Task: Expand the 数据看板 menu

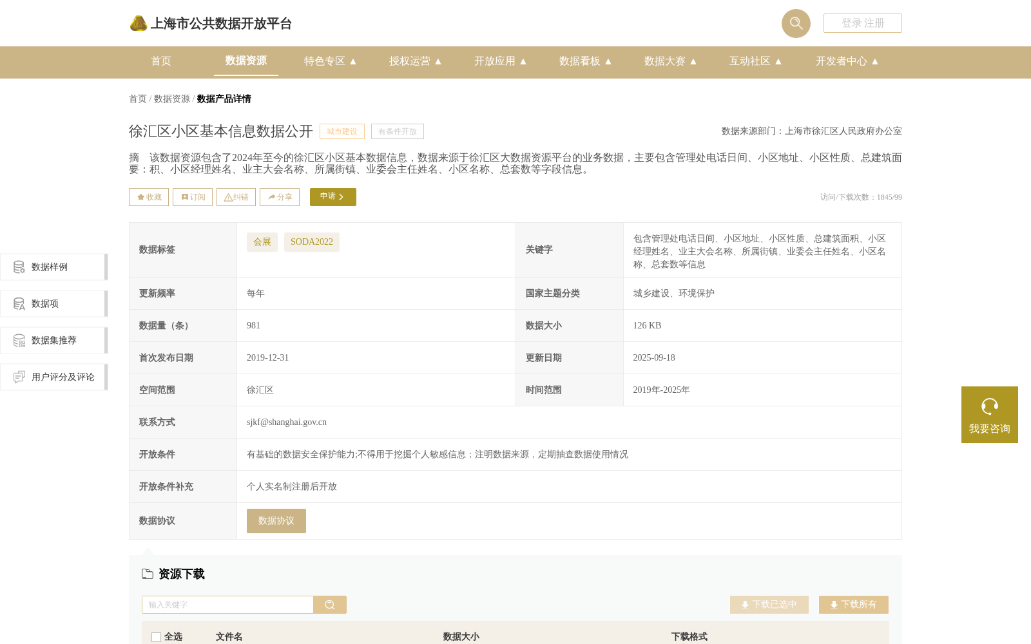Action: 586,61
